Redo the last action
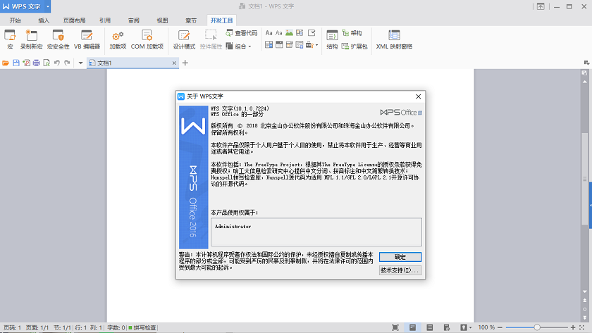The image size is (592, 333). (x=67, y=63)
